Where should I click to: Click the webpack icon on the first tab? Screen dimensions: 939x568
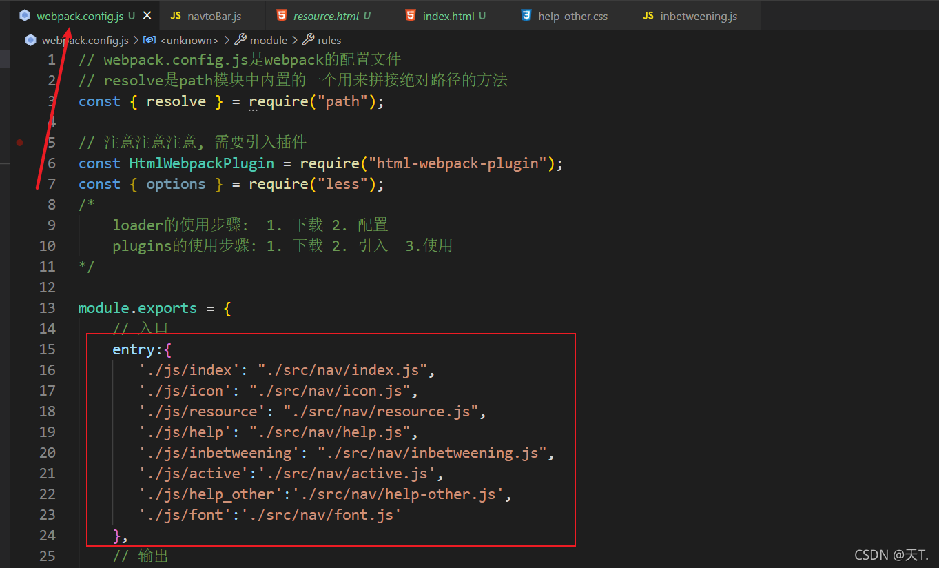point(25,15)
